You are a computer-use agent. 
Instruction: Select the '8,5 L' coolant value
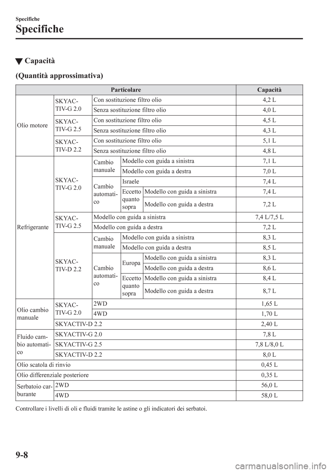(269, 248)
